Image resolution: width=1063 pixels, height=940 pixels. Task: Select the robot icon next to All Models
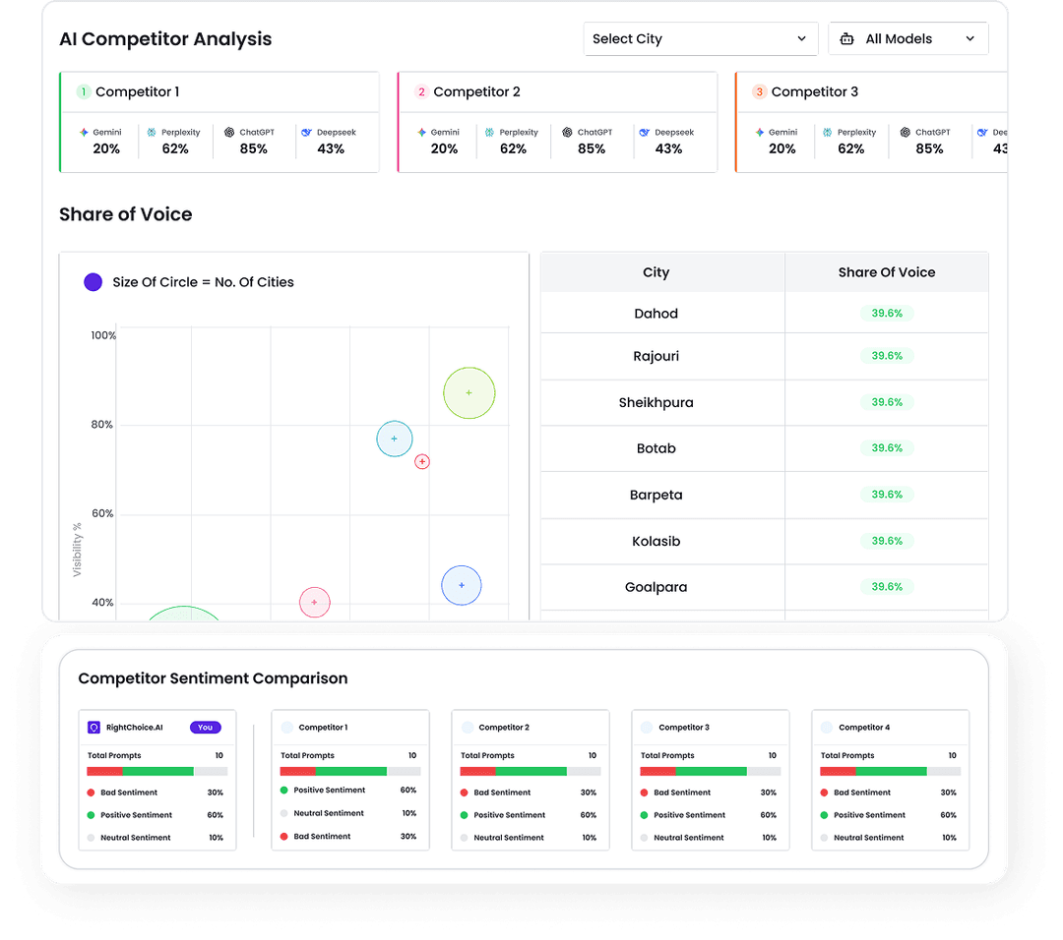(847, 38)
